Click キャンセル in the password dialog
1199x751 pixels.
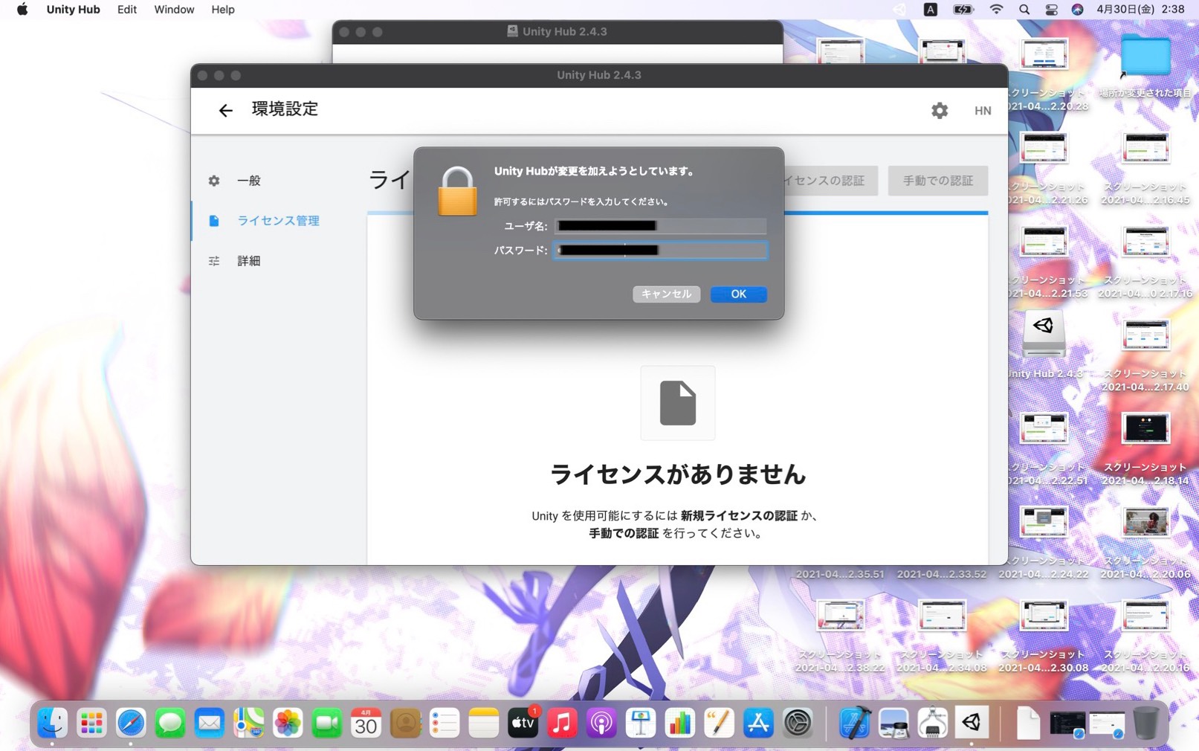pos(666,294)
